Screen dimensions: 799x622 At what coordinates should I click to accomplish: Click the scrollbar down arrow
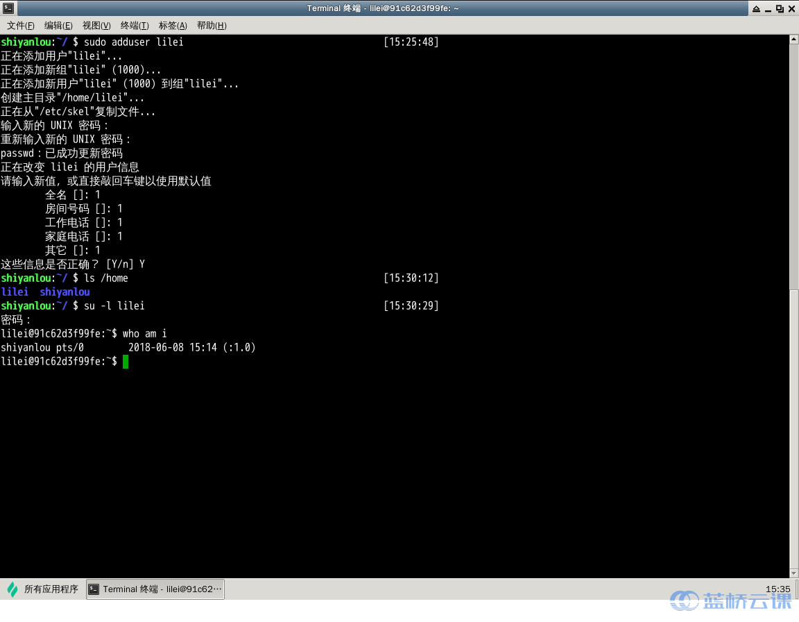point(794,573)
